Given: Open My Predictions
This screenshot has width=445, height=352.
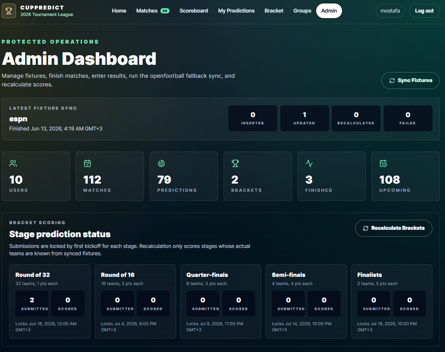Looking at the screenshot, I should pyautogui.click(x=237, y=11).
